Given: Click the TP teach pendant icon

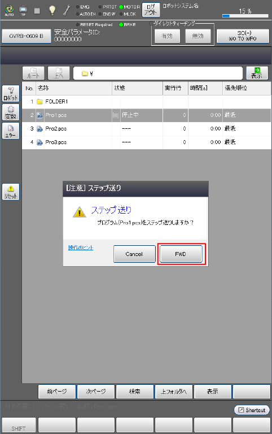Looking at the screenshot, I should pos(23,11).
